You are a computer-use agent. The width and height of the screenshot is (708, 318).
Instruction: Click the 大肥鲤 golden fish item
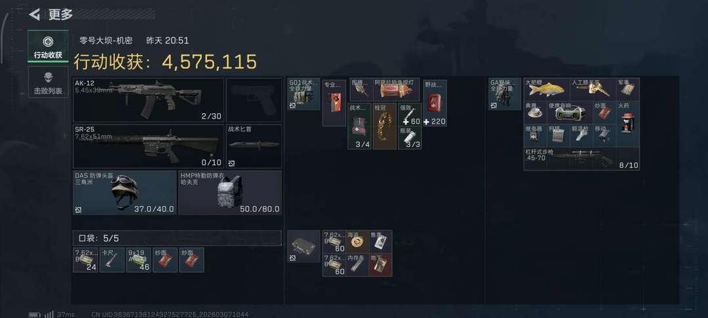pyautogui.click(x=547, y=89)
